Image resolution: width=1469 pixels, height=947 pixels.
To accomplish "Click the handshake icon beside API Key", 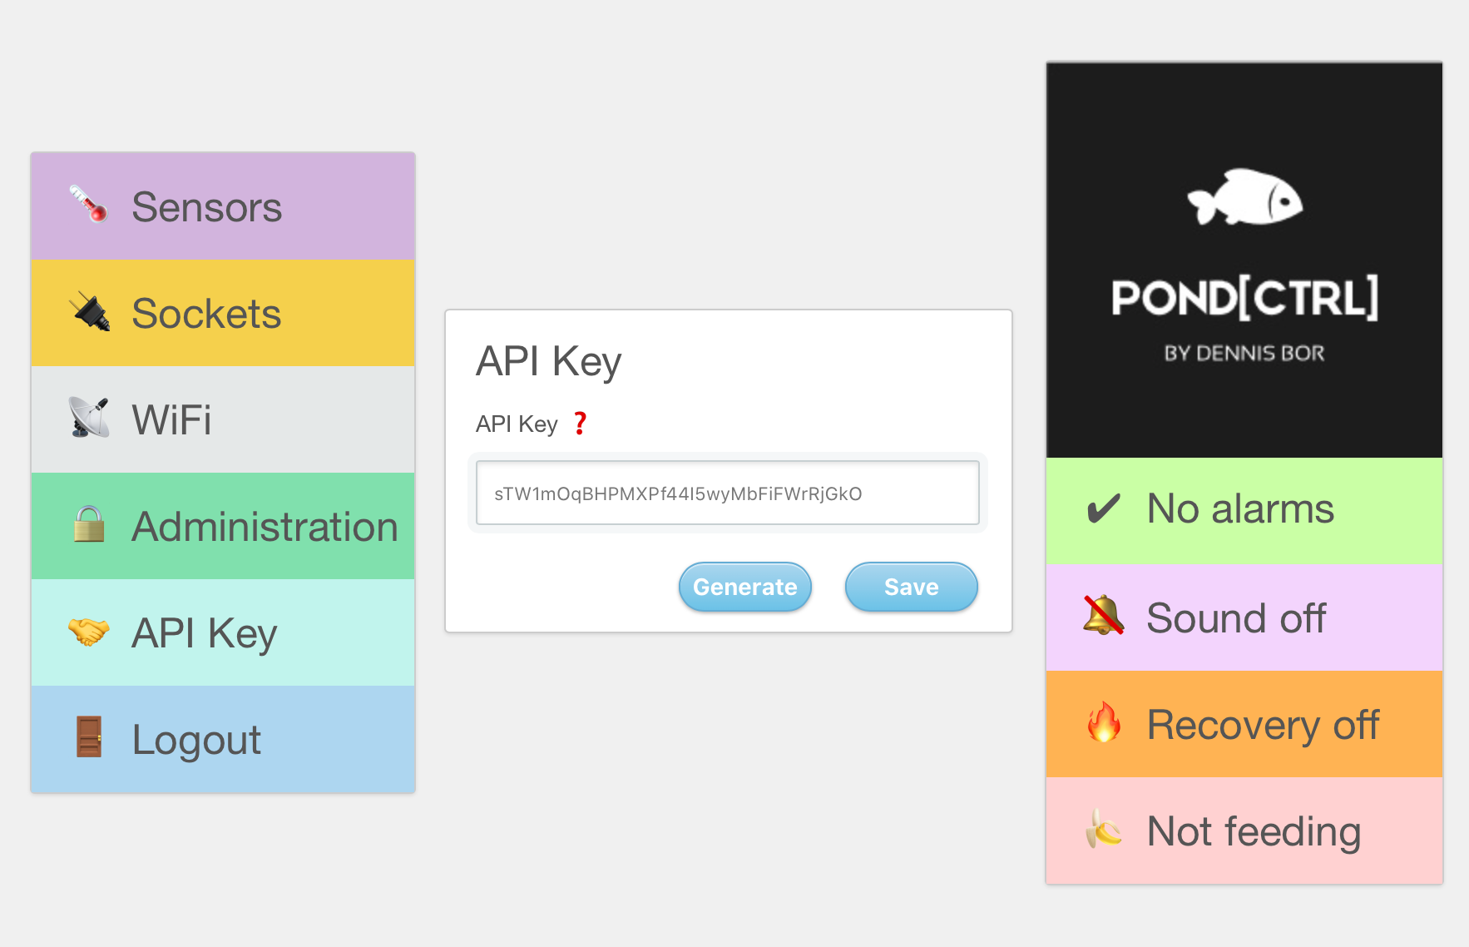I will click(x=89, y=632).
